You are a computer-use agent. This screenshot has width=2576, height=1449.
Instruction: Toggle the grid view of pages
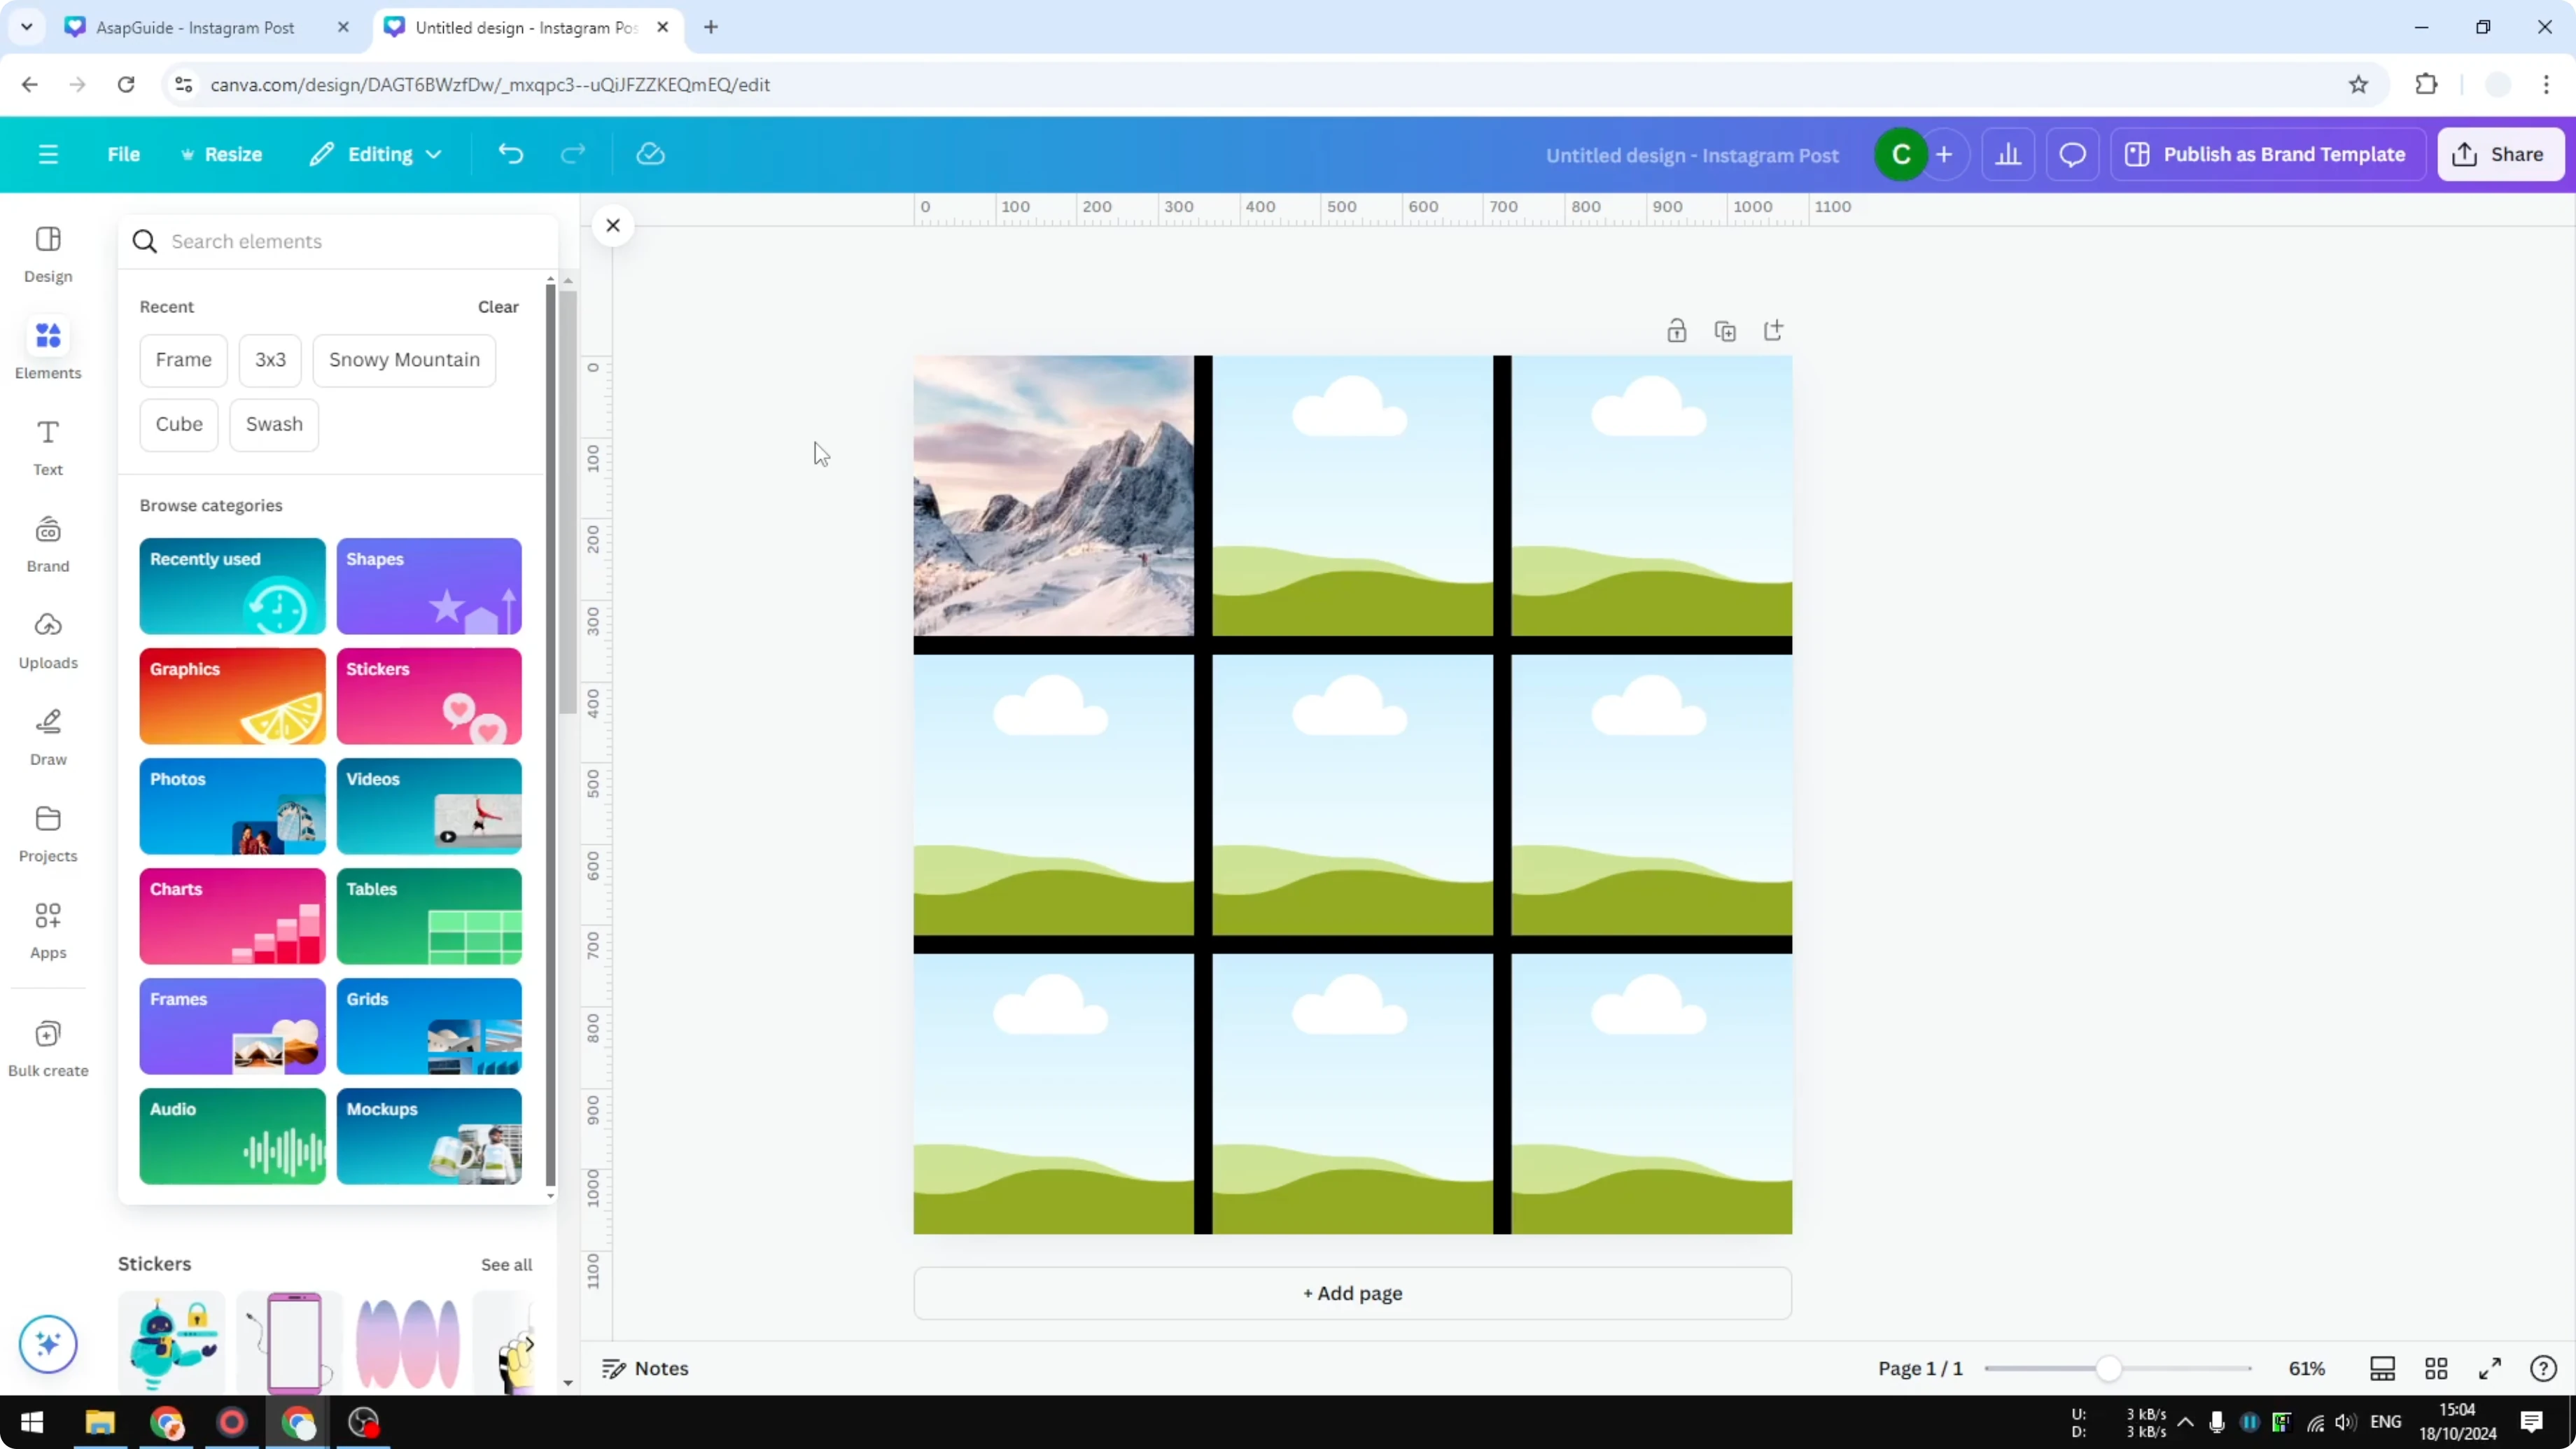(2437, 1368)
